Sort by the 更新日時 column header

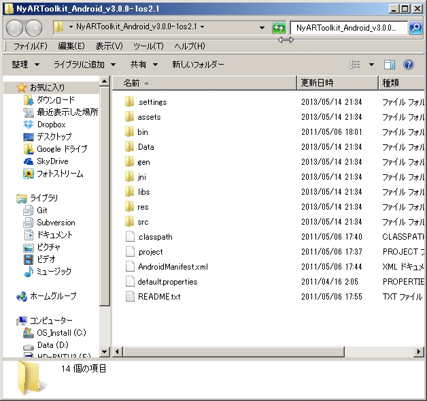point(338,83)
